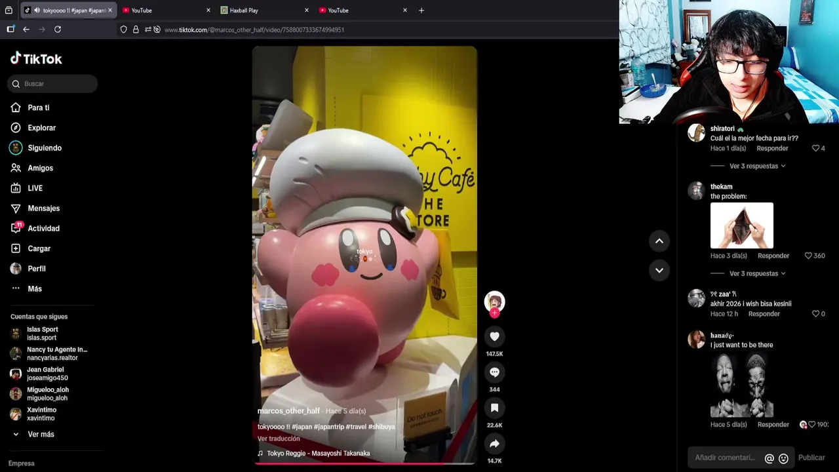Close the Haxball Play tab
Viewport: 839px width, 472px height.
pos(306,10)
